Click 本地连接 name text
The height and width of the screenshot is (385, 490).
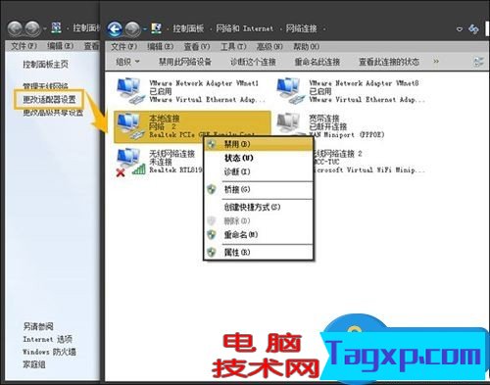165,119
